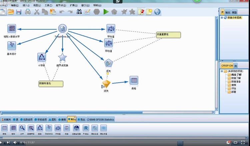Click the canvas horizontal scrollbar thumb
This screenshot has height=146, width=250.
(72, 112)
